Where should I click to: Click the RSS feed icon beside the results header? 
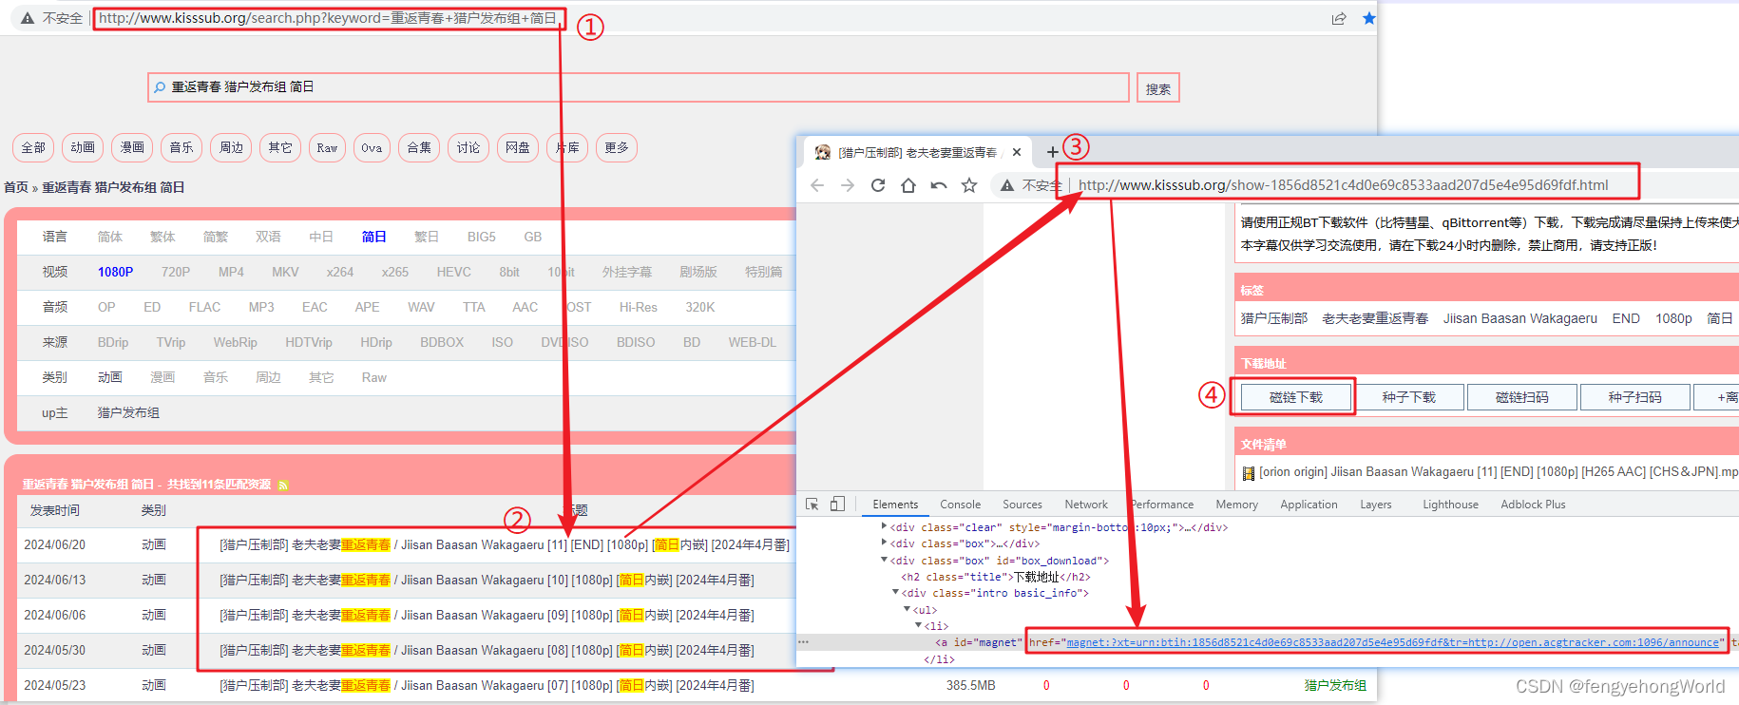[282, 486]
